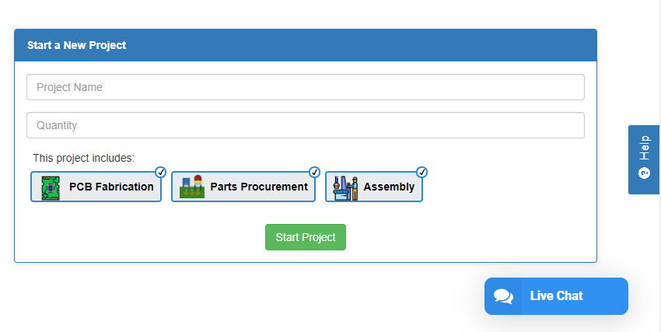Uncheck the PCB Fabrication checkmark badge
This screenshot has width=661, height=332.
161,173
